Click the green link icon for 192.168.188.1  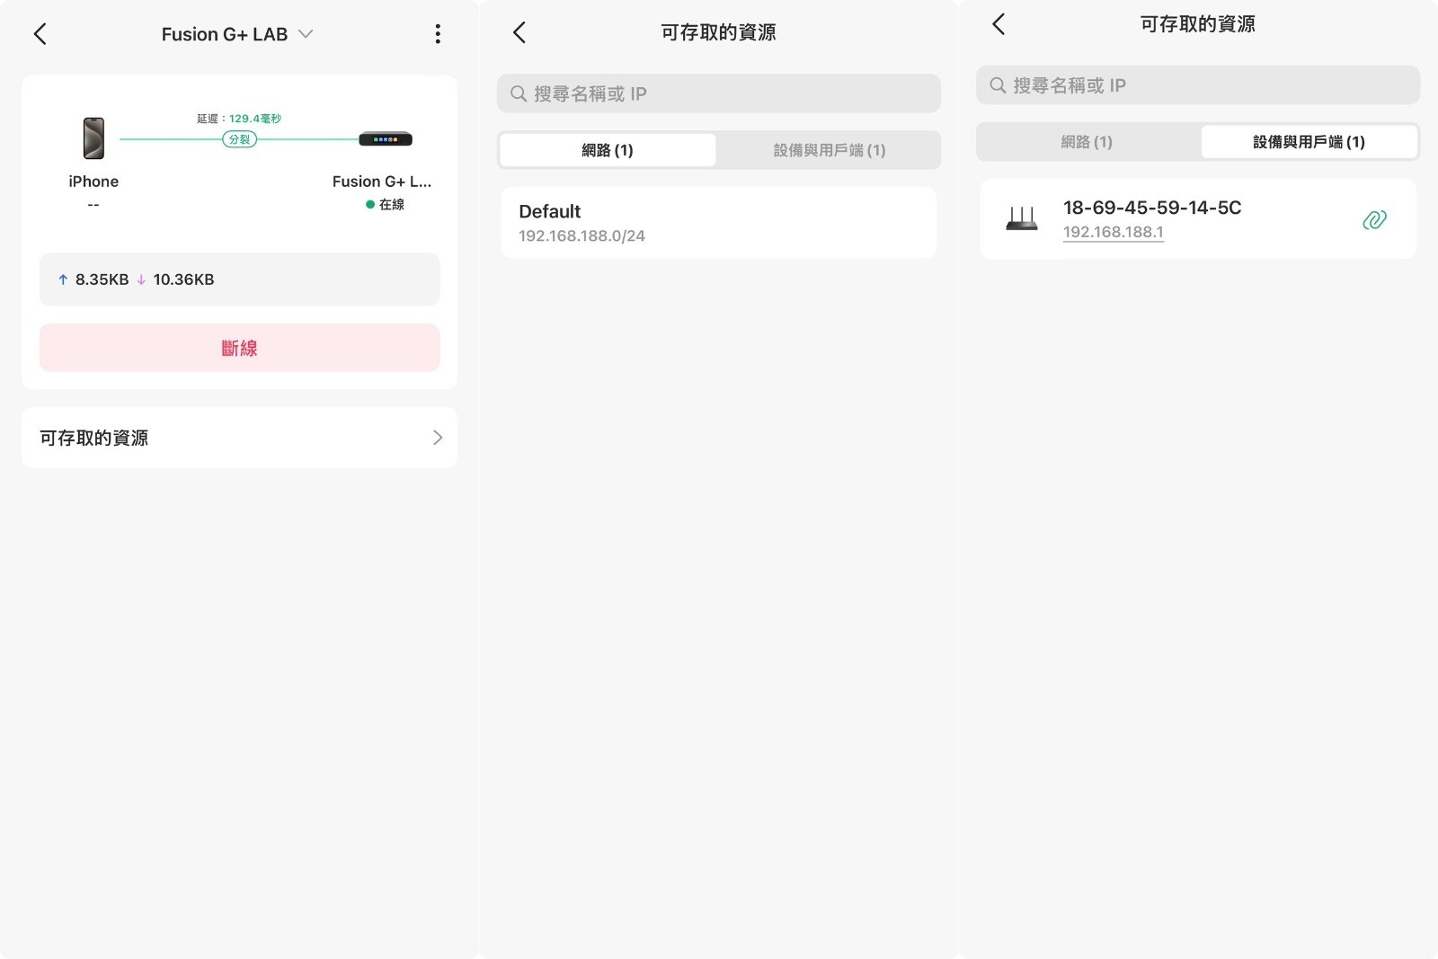1374,219
